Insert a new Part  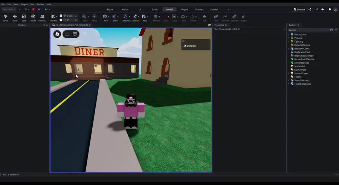105,18
